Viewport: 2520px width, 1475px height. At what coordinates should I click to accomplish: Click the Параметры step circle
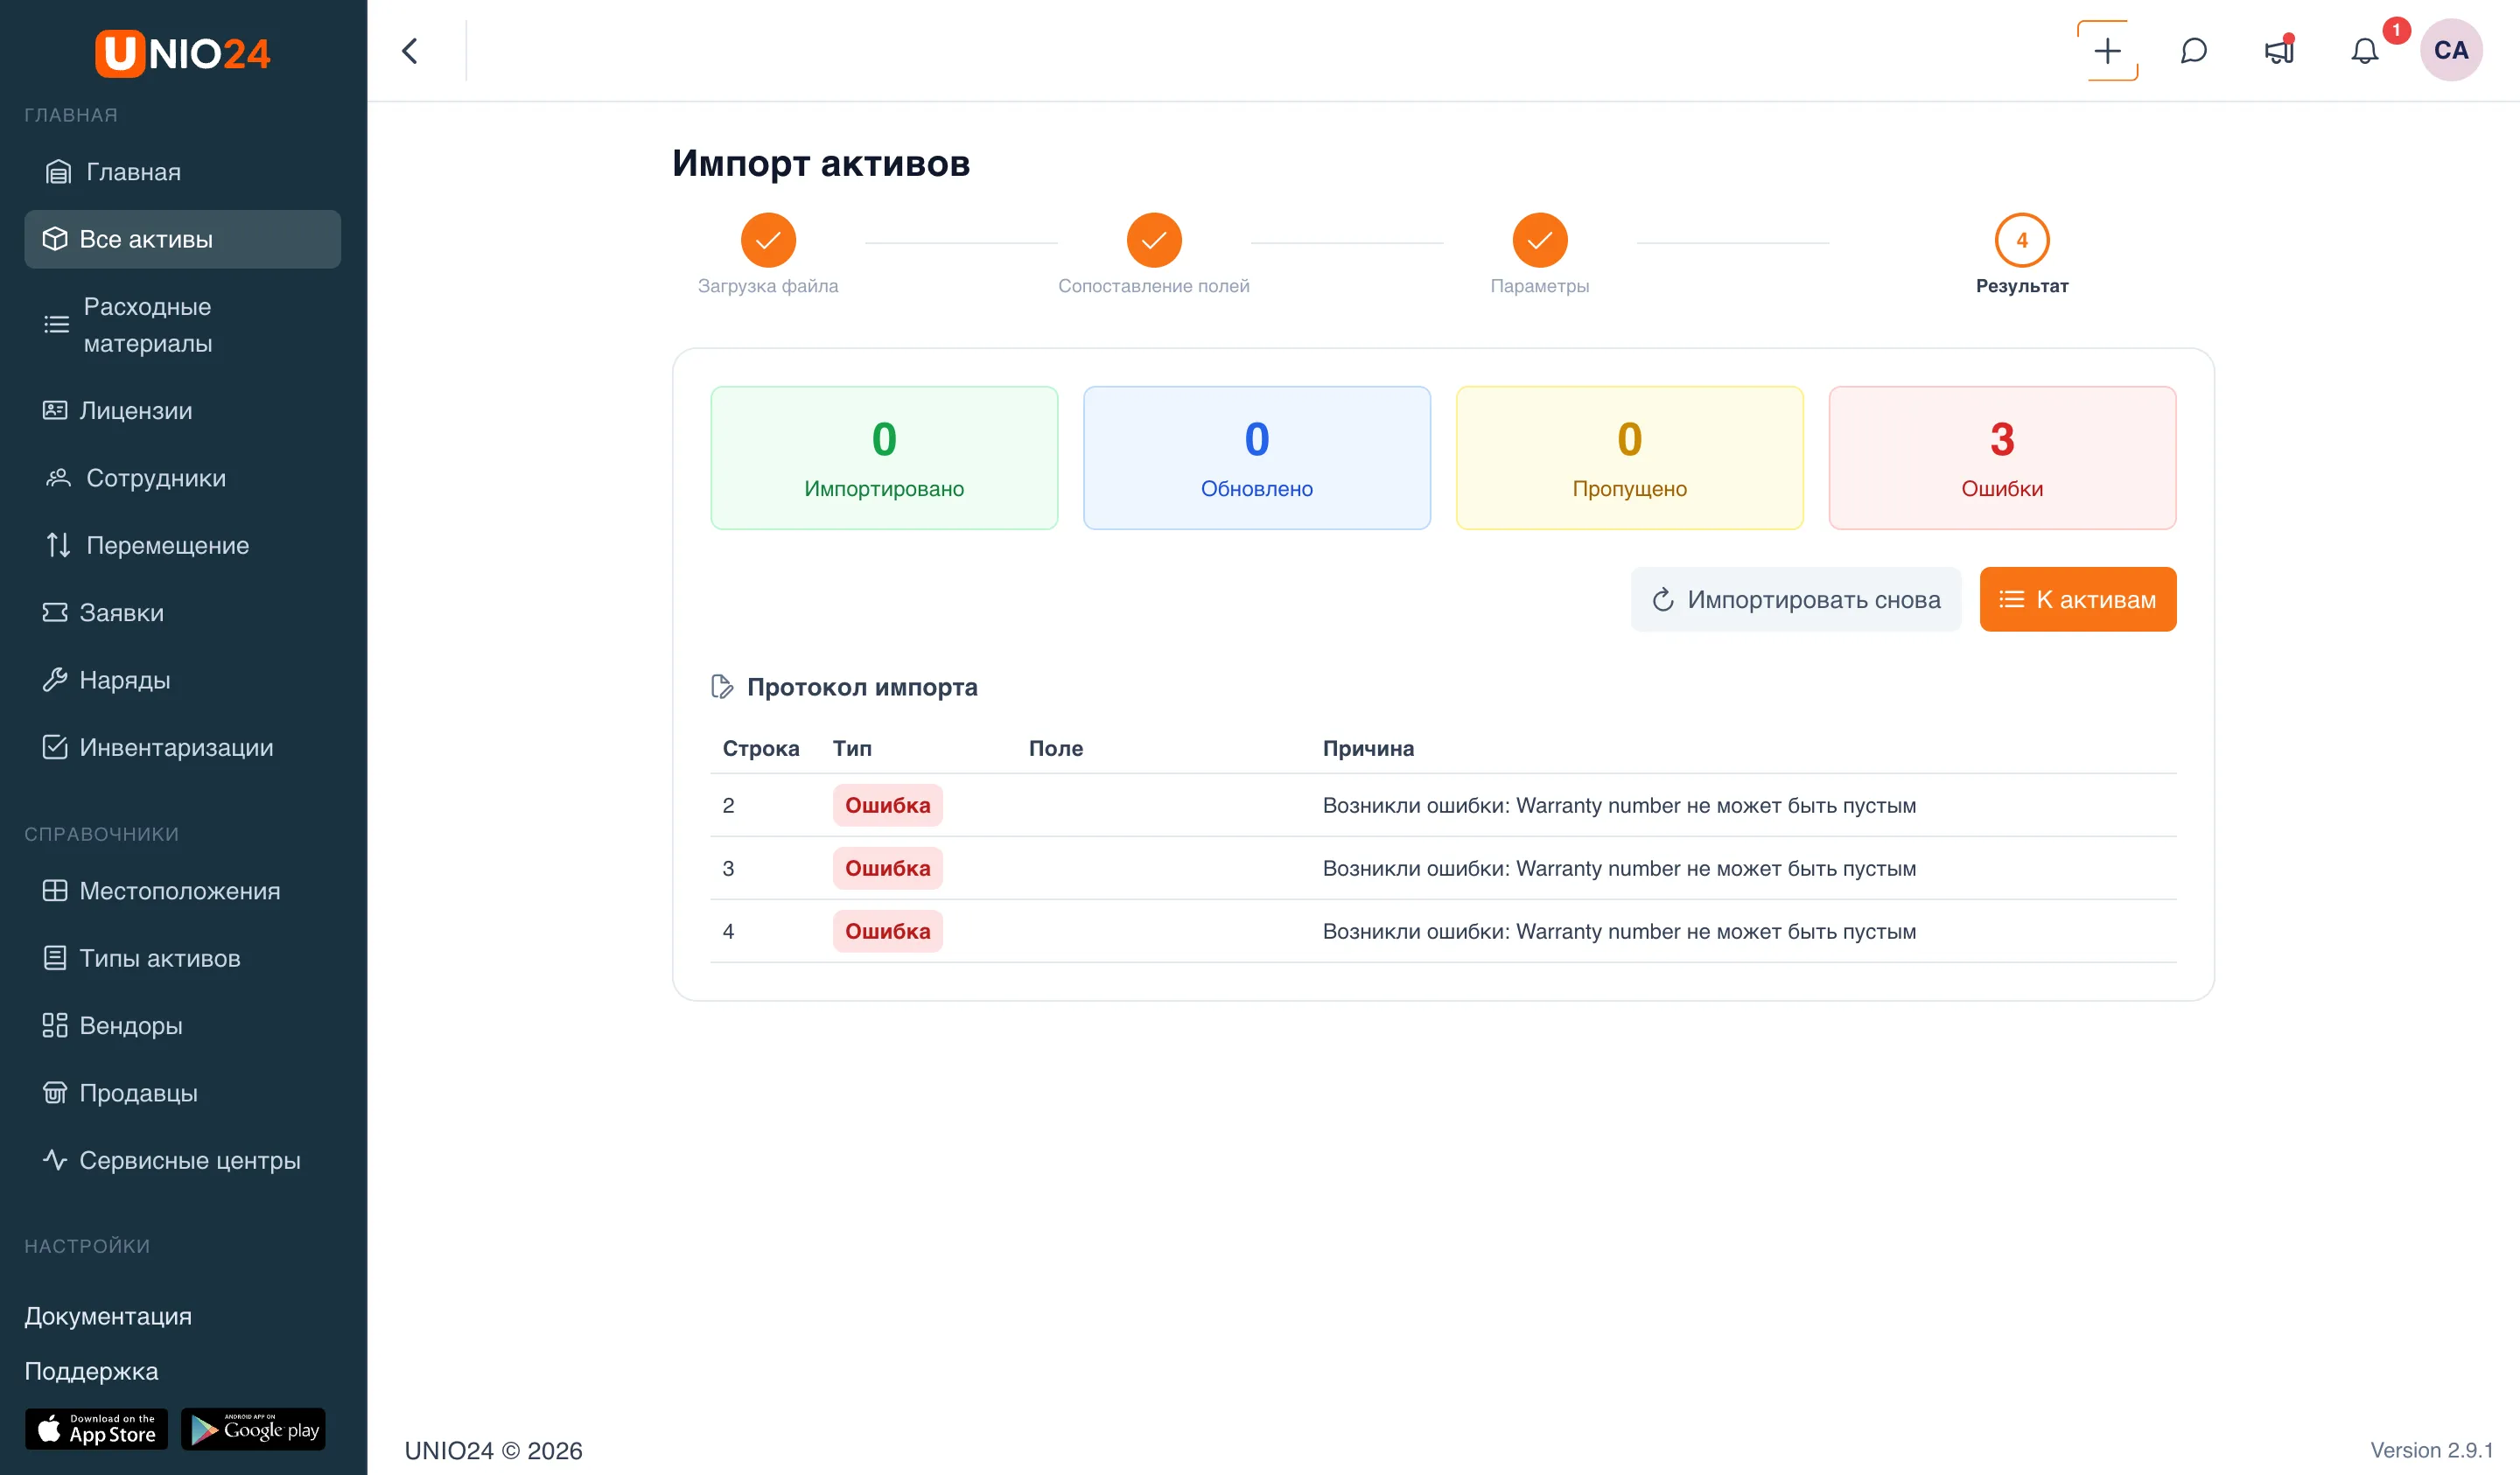(1540, 240)
